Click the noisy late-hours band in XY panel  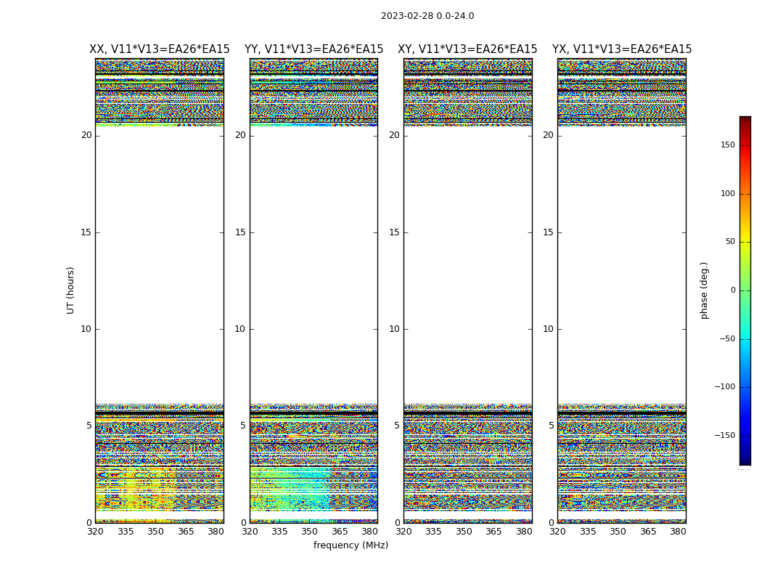467,92
